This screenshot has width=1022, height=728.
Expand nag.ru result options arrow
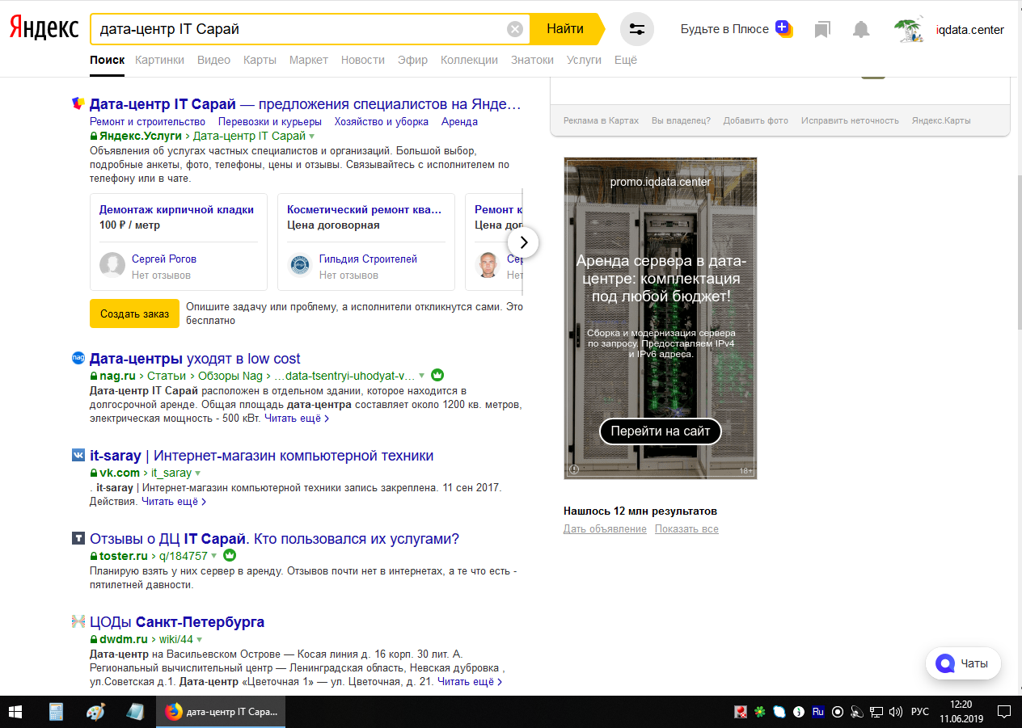(x=422, y=376)
